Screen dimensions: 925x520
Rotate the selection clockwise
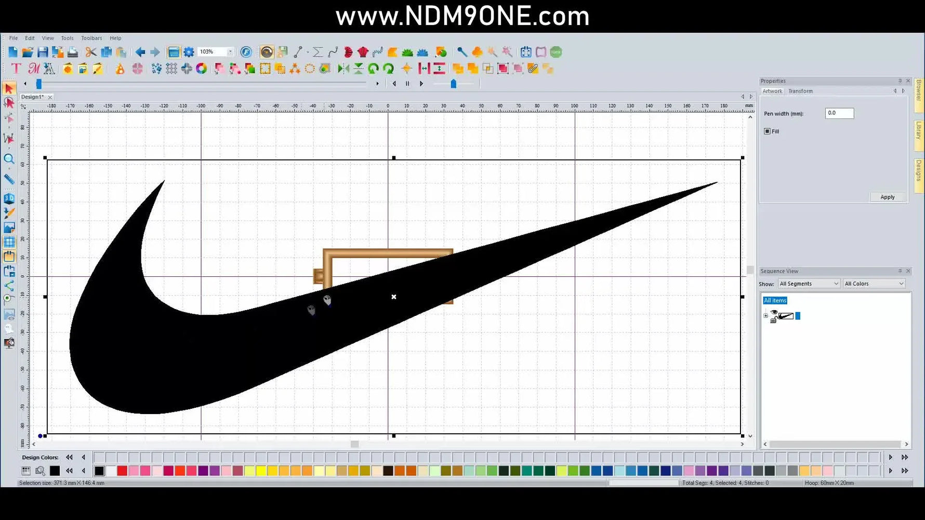coord(388,69)
